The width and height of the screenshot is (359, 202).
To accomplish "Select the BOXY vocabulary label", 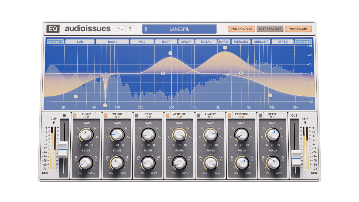I will coord(166,42).
